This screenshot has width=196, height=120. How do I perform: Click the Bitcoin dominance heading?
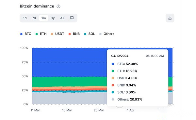click(x=37, y=6)
